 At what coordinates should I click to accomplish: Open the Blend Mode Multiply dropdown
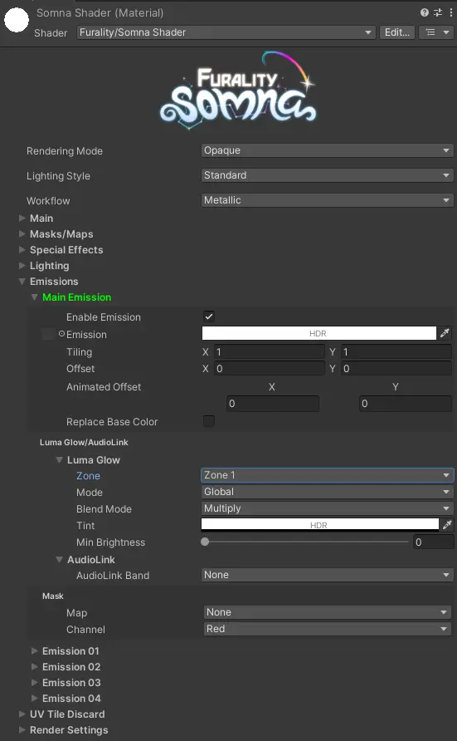(328, 508)
